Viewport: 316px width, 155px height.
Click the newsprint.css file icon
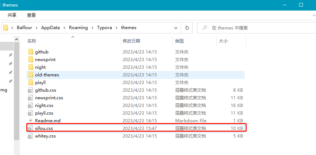click(30, 98)
